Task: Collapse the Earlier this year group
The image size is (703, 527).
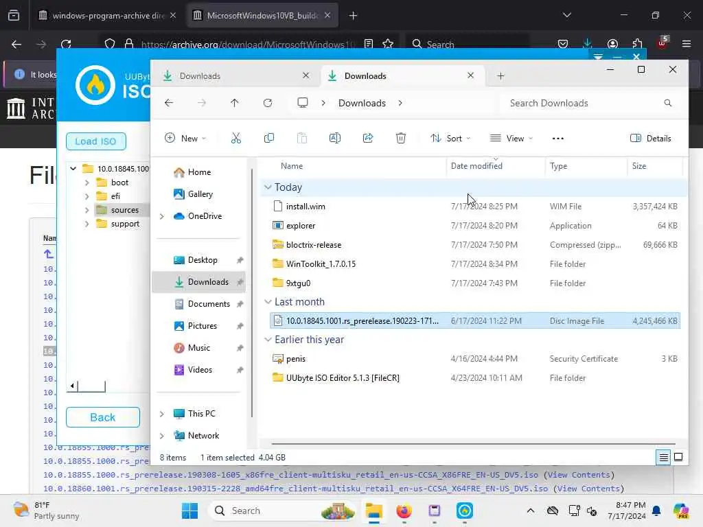Action: [268, 339]
